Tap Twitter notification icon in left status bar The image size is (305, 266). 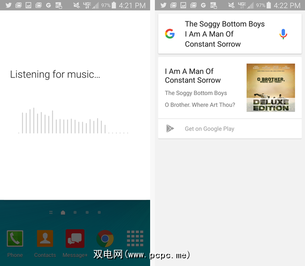(9, 5)
